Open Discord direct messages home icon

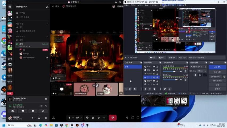(10, 7)
